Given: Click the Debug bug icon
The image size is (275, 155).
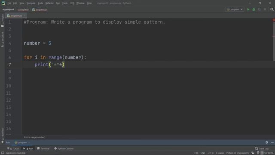Looking at the screenshot, I should click(x=254, y=9).
